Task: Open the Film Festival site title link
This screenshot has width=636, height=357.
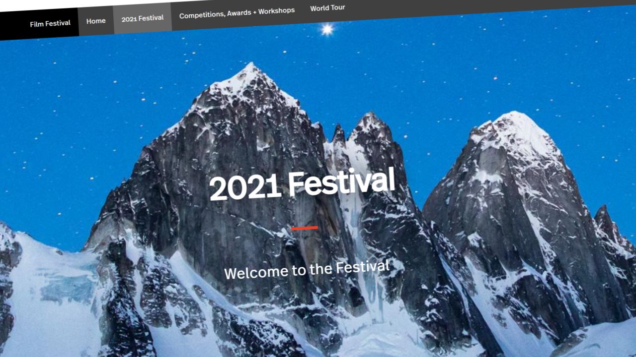Action: click(x=50, y=23)
